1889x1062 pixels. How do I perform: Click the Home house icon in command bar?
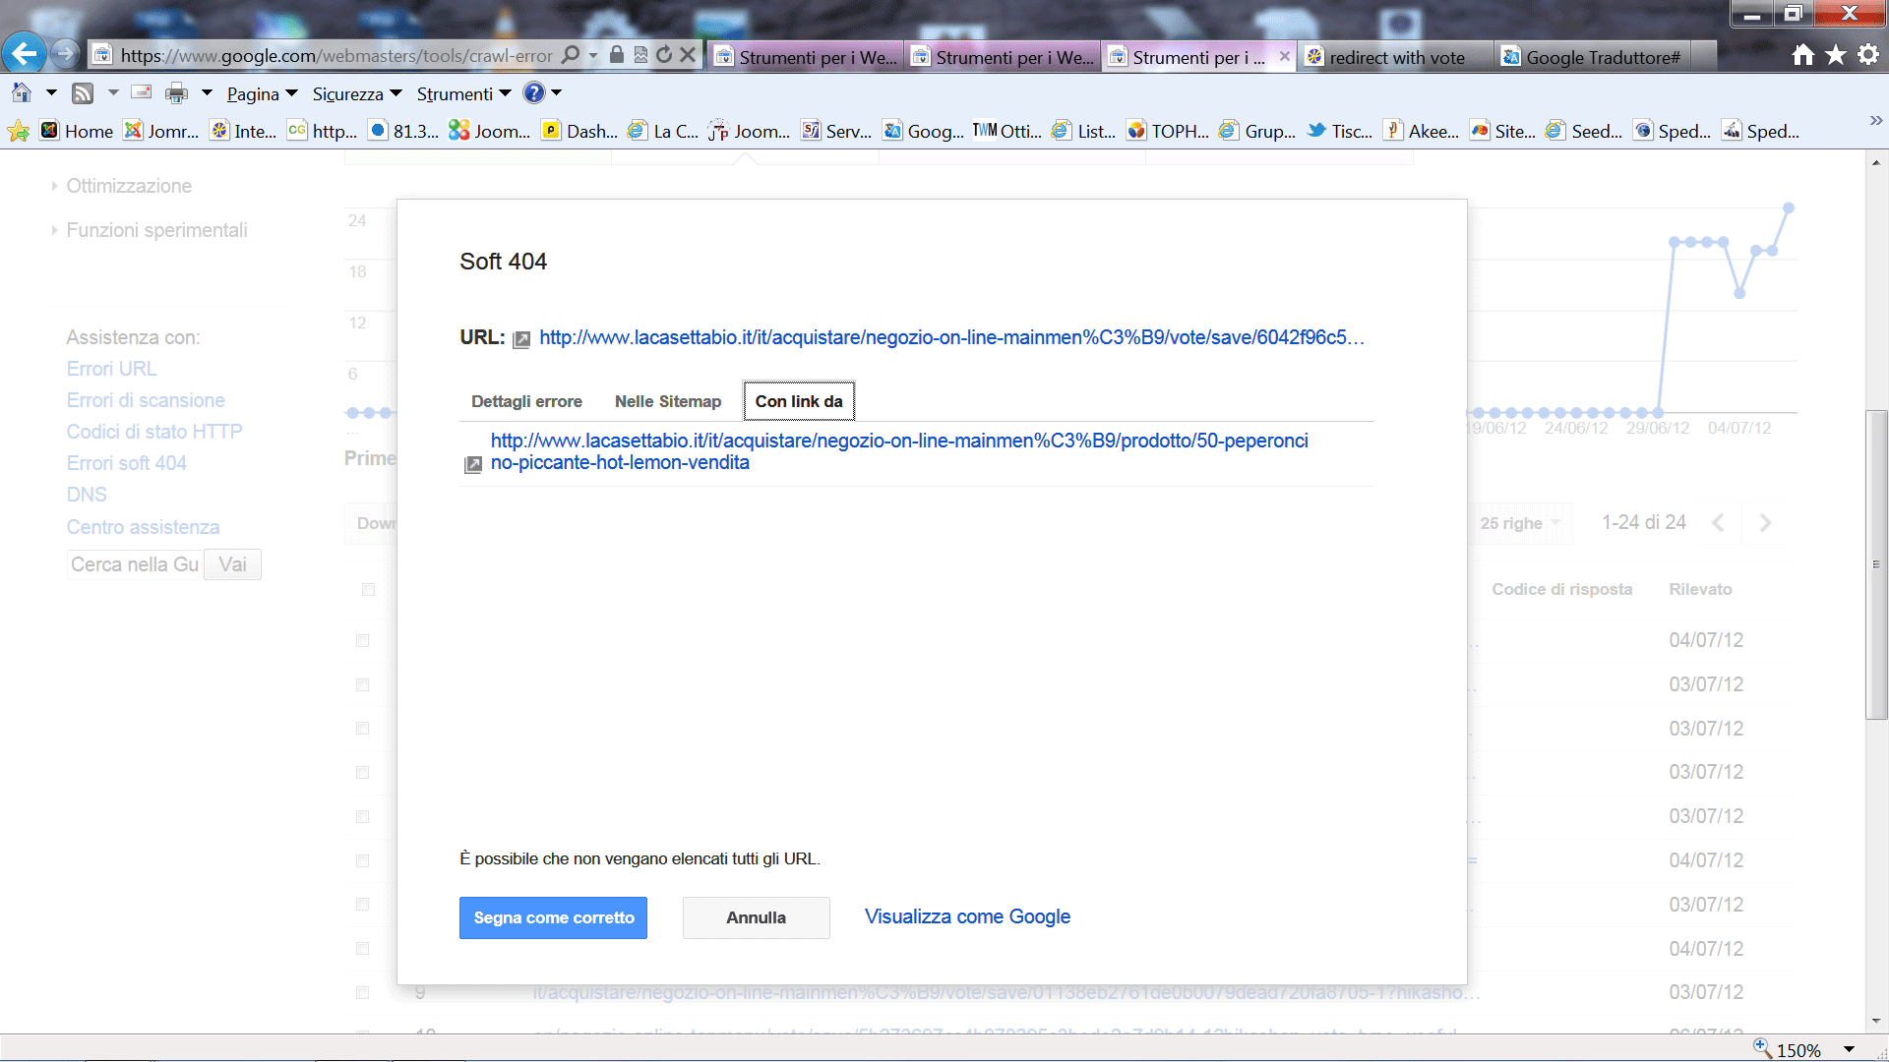[x=22, y=93]
